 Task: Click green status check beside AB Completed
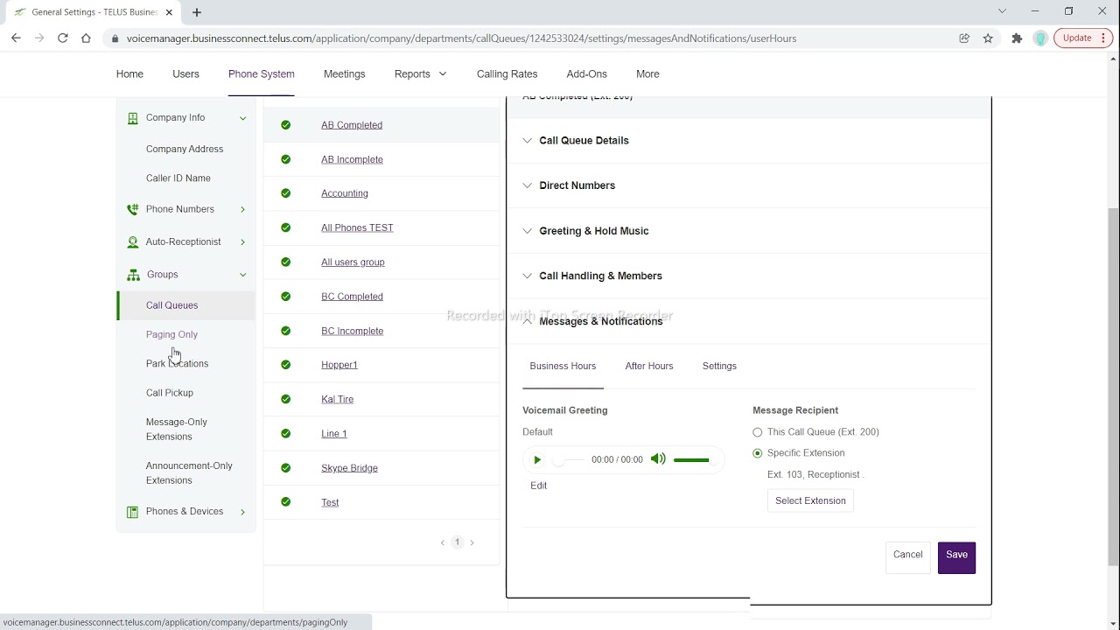(x=285, y=125)
